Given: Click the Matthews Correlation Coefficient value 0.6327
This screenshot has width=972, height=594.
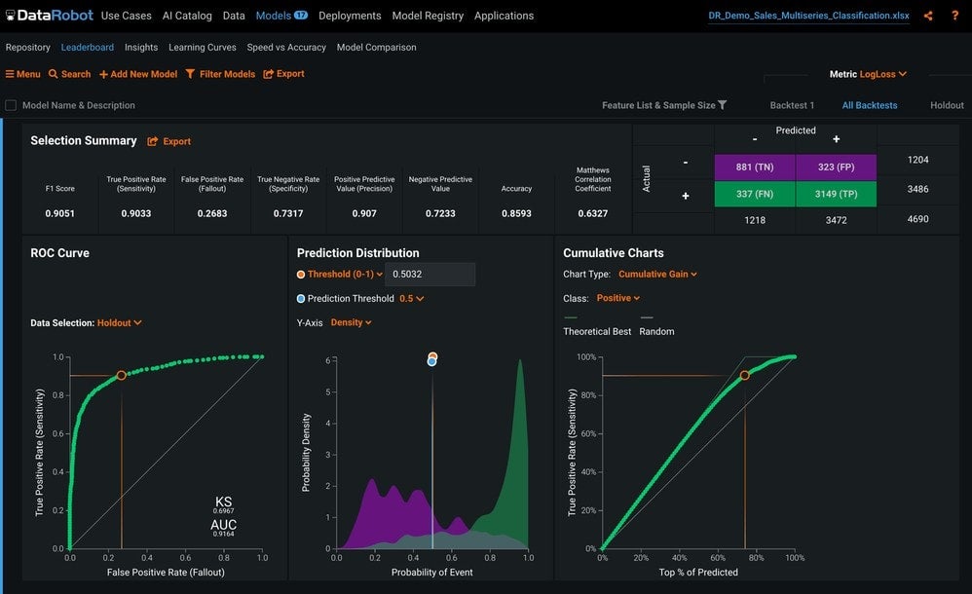Looking at the screenshot, I should click(592, 213).
